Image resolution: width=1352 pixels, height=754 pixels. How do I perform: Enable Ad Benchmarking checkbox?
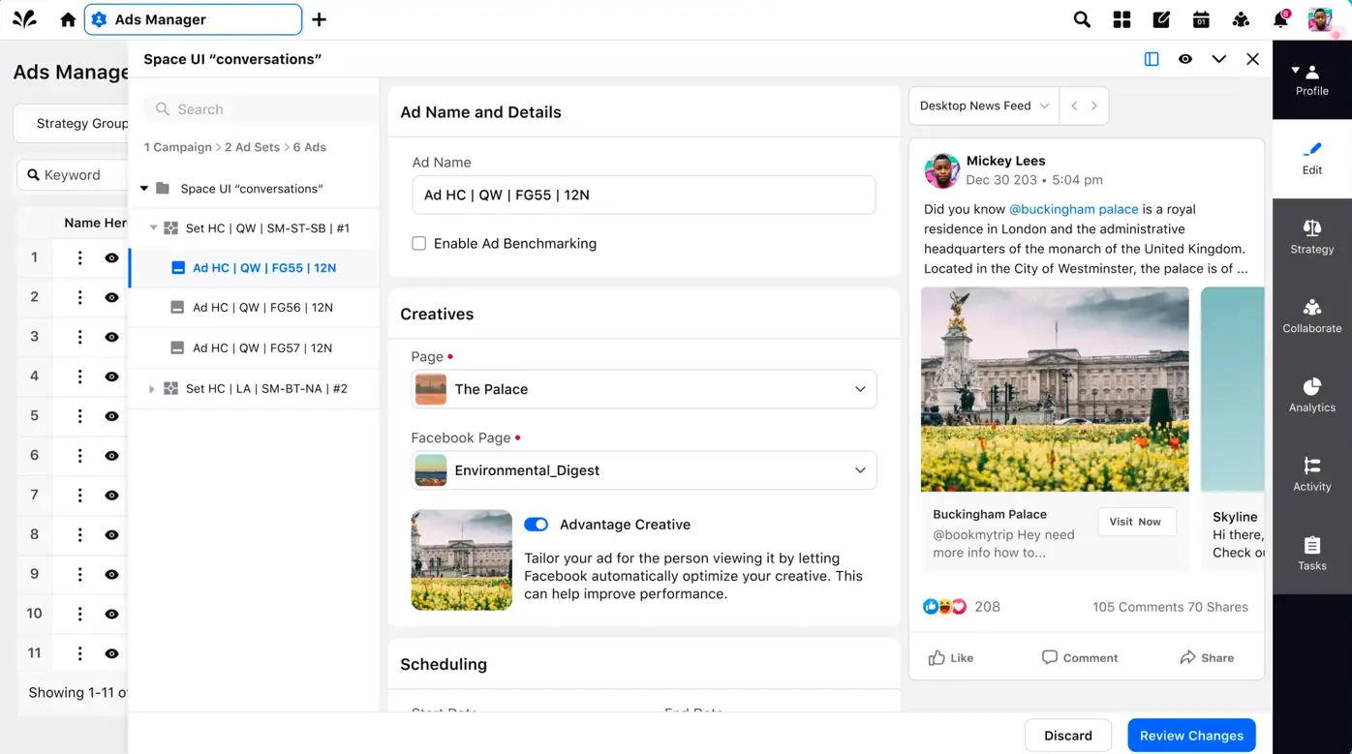pos(418,244)
